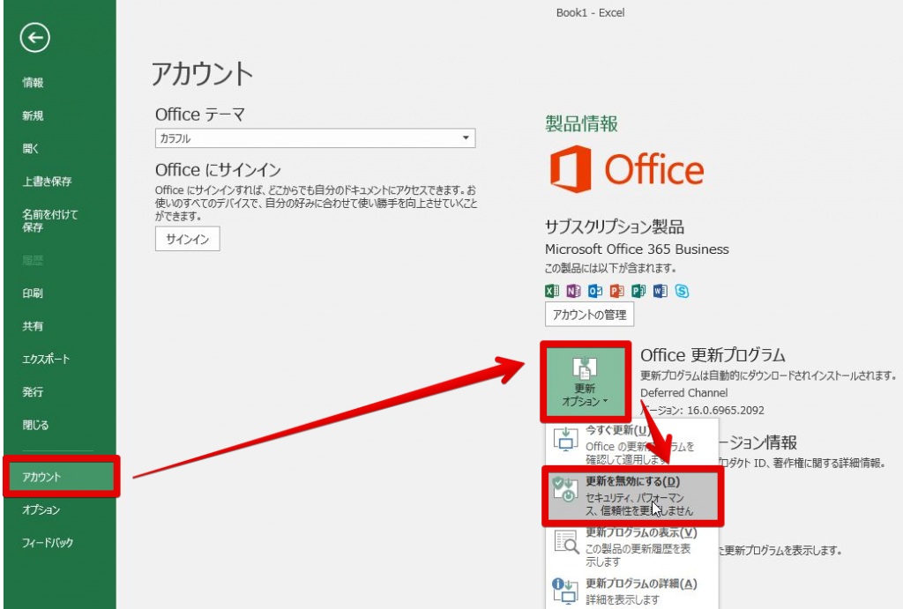Click the サインイン button

187,239
